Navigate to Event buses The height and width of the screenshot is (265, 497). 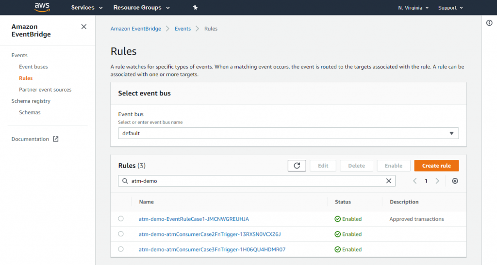[33, 67]
